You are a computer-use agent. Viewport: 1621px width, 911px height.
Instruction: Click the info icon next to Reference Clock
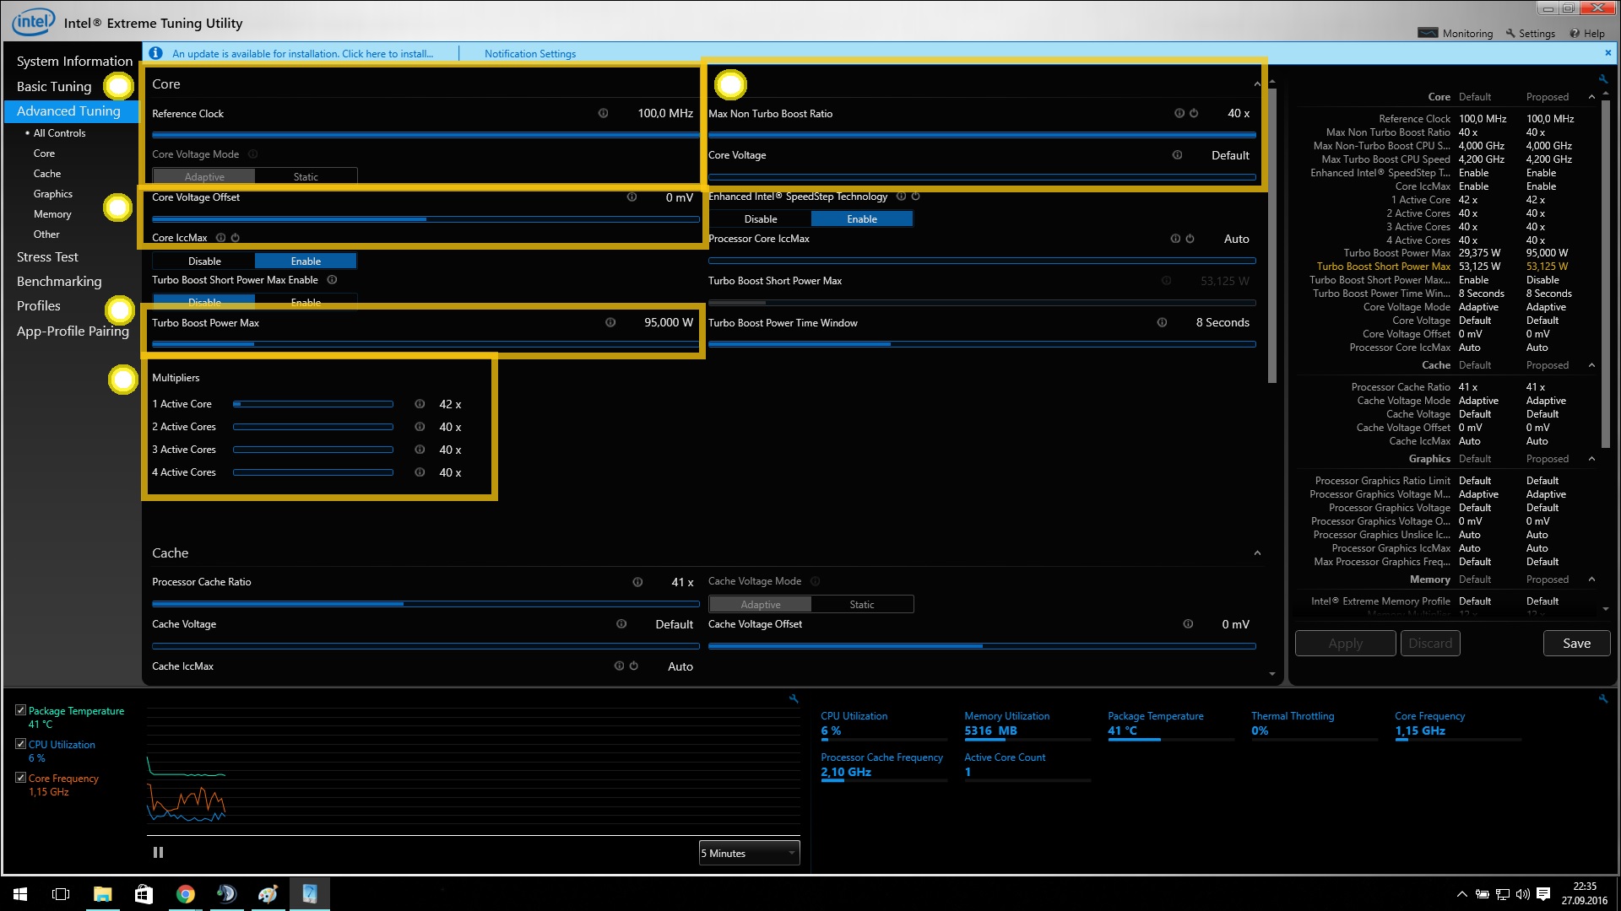603,113
